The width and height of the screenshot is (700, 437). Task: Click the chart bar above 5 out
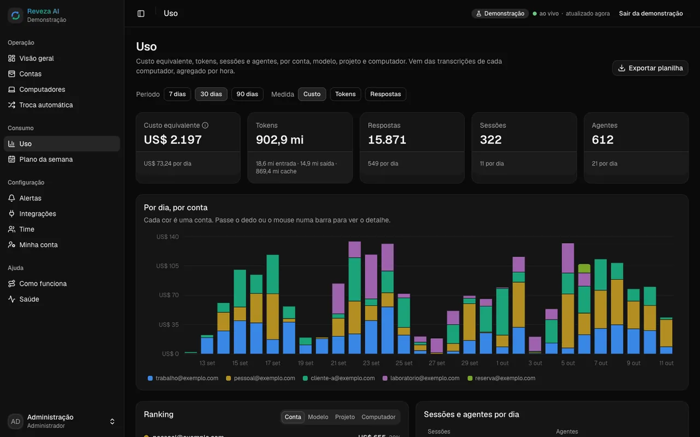(x=568, y=299)
